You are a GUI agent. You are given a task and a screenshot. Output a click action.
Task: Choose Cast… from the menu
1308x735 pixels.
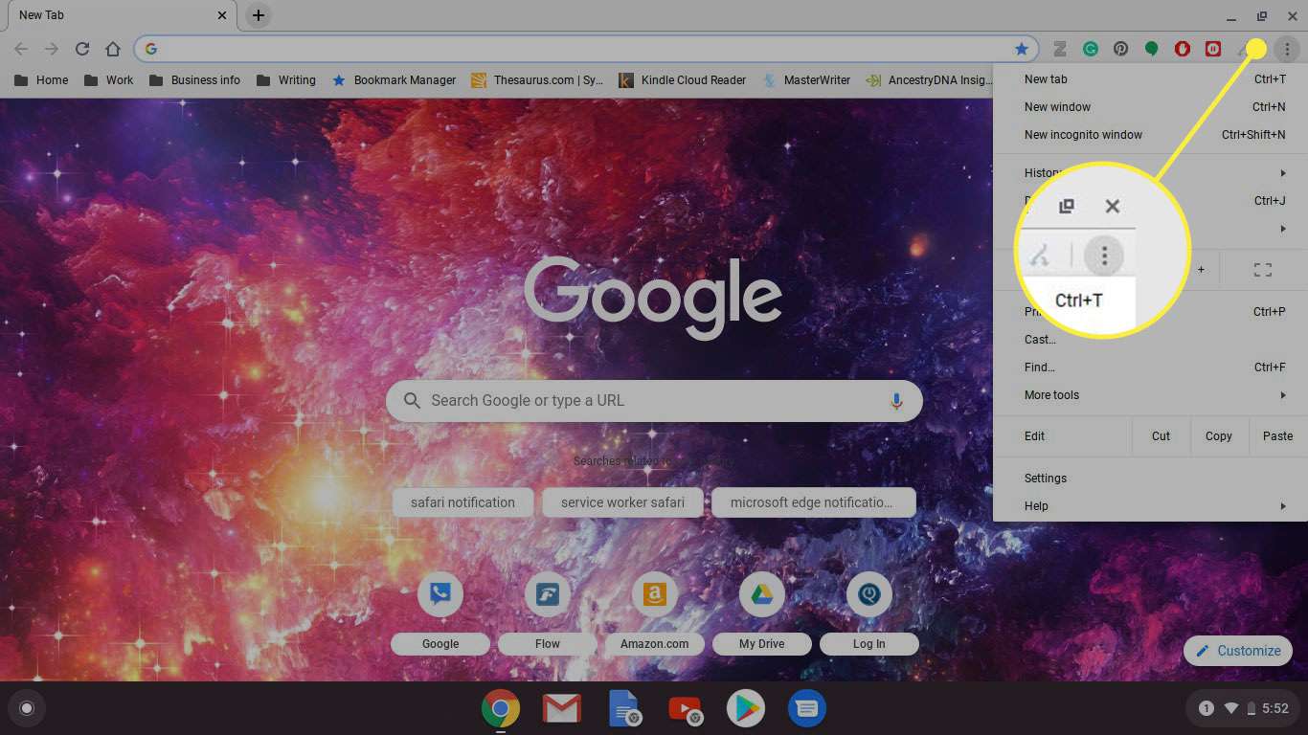coord(1150,340)
